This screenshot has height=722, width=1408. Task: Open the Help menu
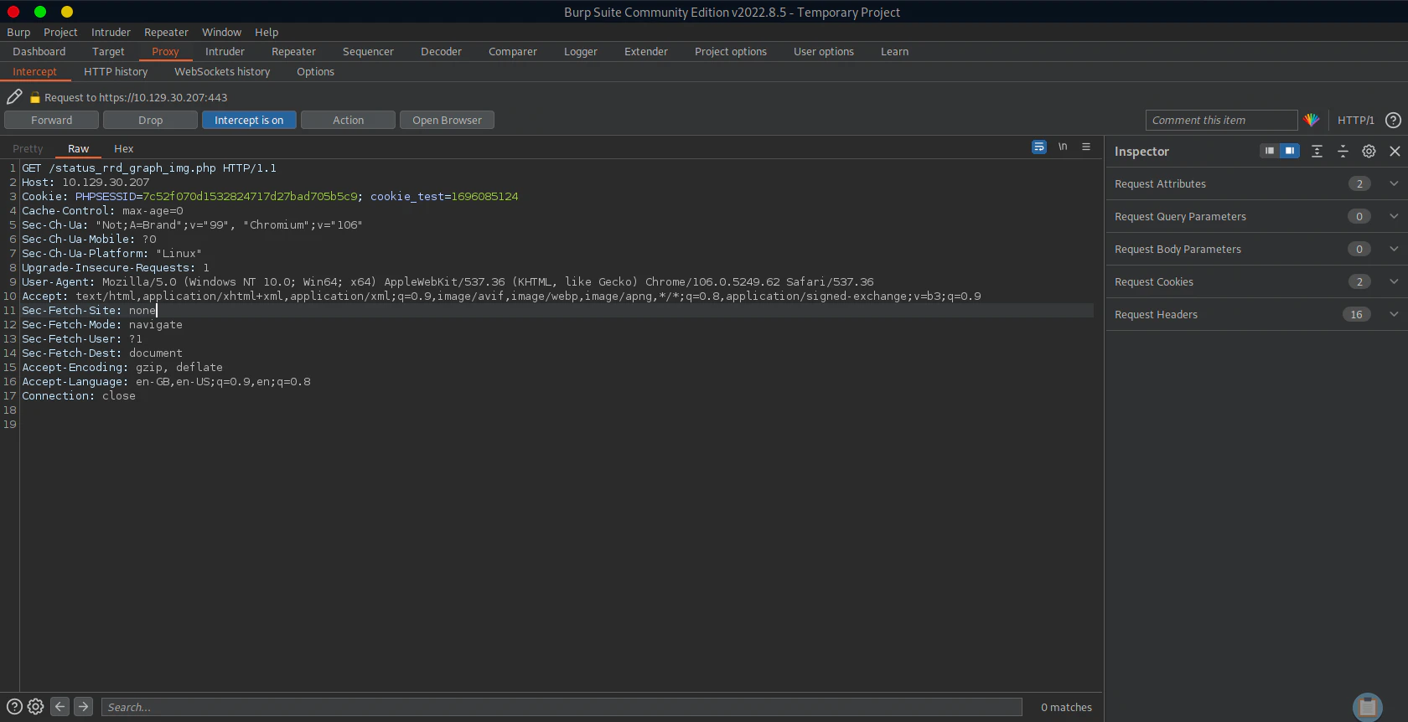(x=267, y=32)
